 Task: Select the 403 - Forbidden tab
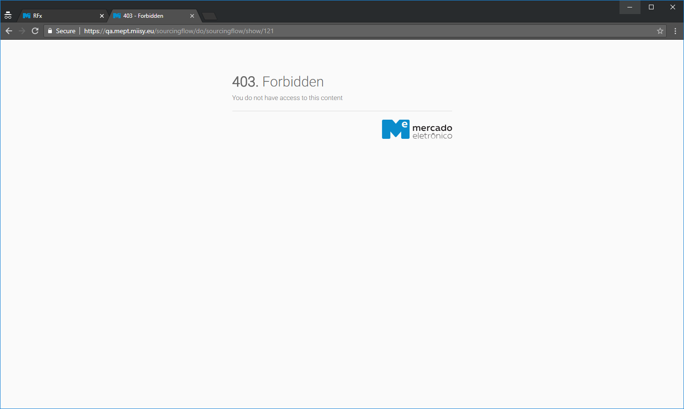tap(150, 16)
